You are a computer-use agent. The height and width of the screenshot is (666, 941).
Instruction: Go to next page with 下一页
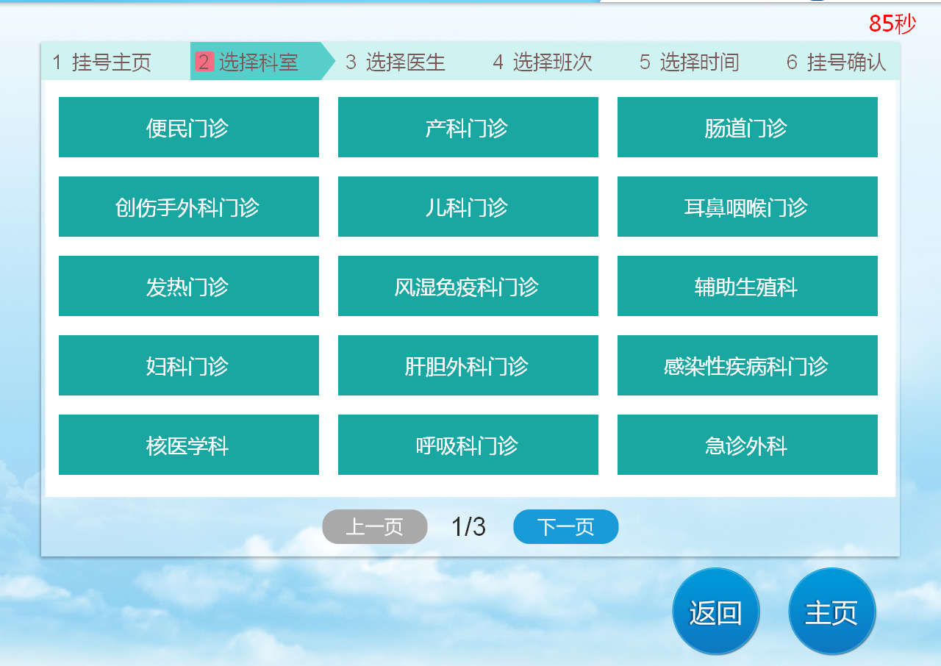click(x=565, y=527)
